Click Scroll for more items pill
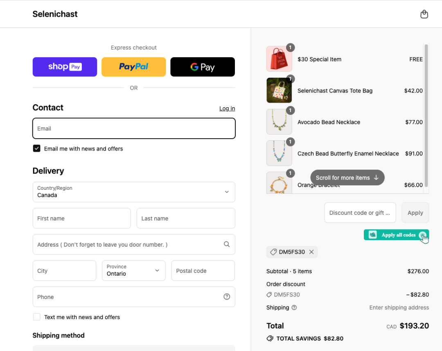The height and width of the screenshot is (351, 442). click(347, 178)
